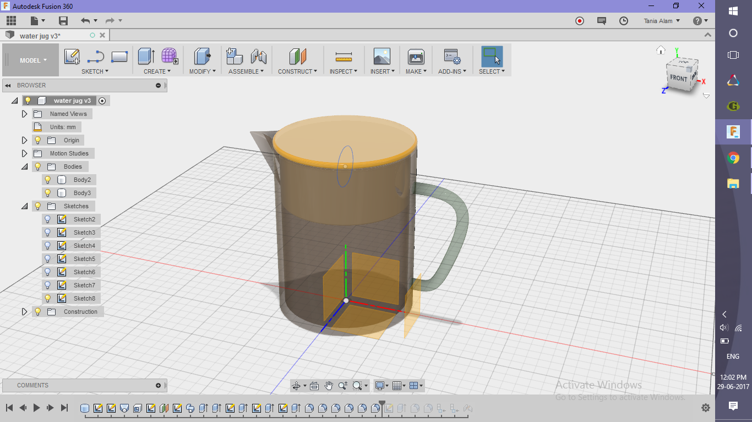Image resolution: width=752 pixels, height=422 pixels.
Task: Toggle visibility bulb of Sketch2
Action: coord(48,219)
